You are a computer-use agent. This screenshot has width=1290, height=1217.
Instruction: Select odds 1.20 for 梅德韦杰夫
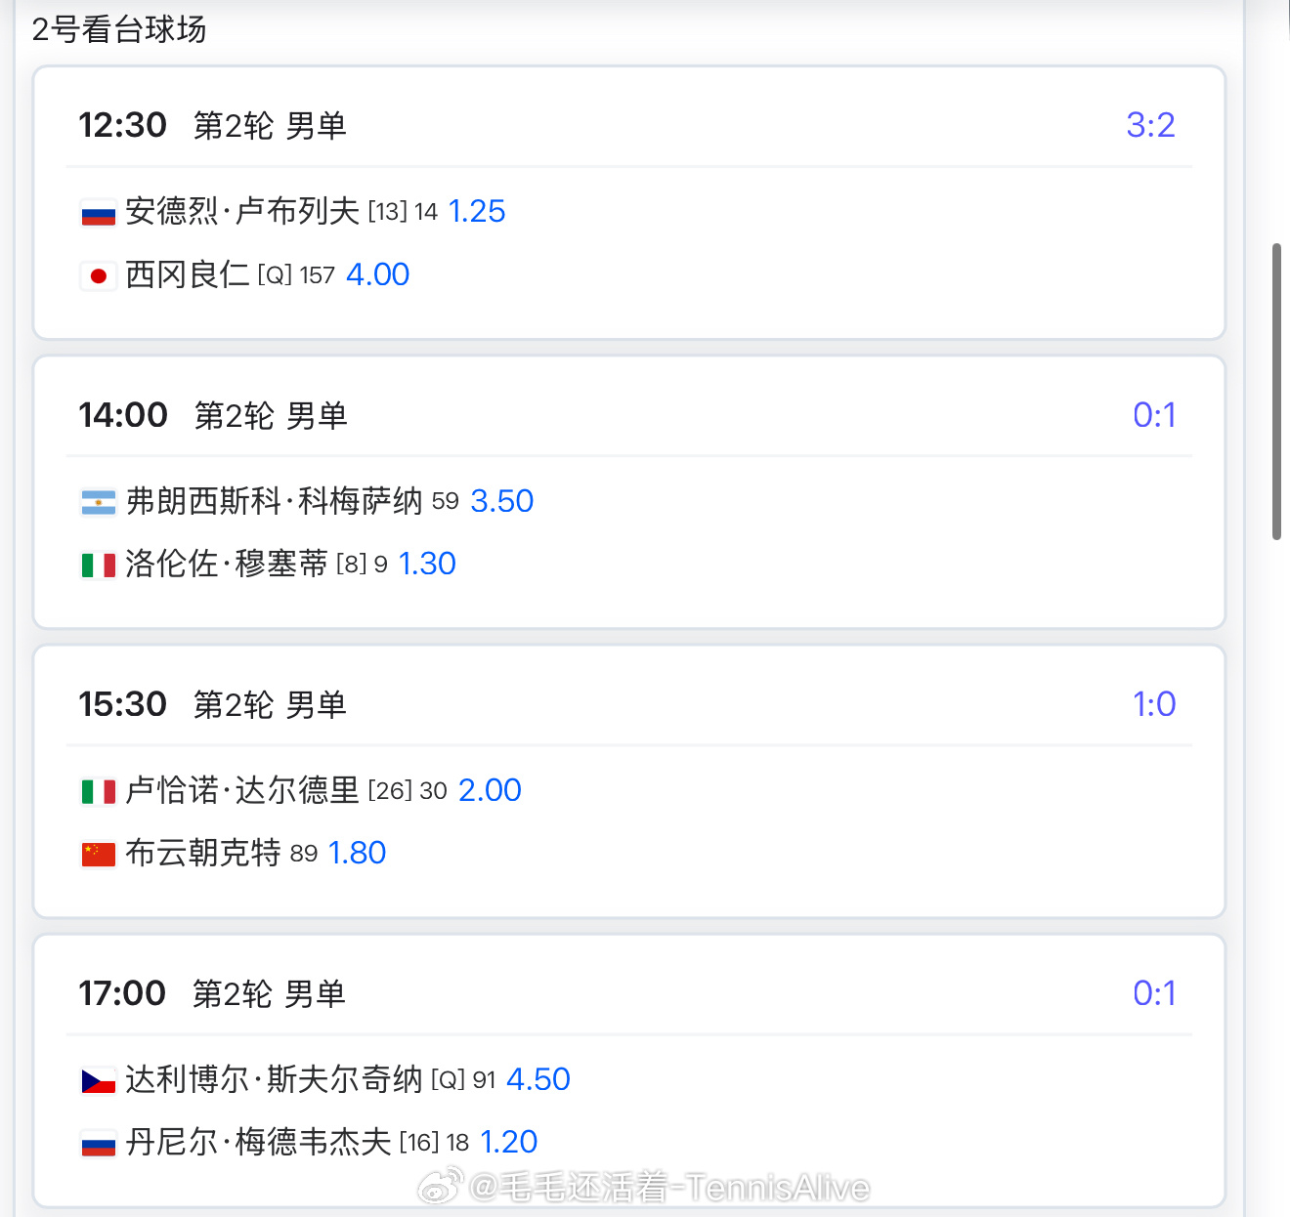click(508, 1142)
